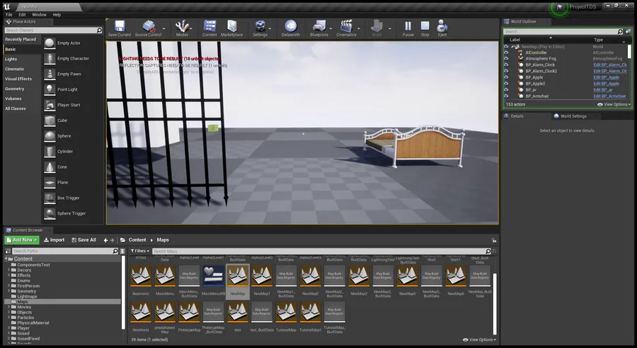Select the Empty Pawn icon

point(50,74)
